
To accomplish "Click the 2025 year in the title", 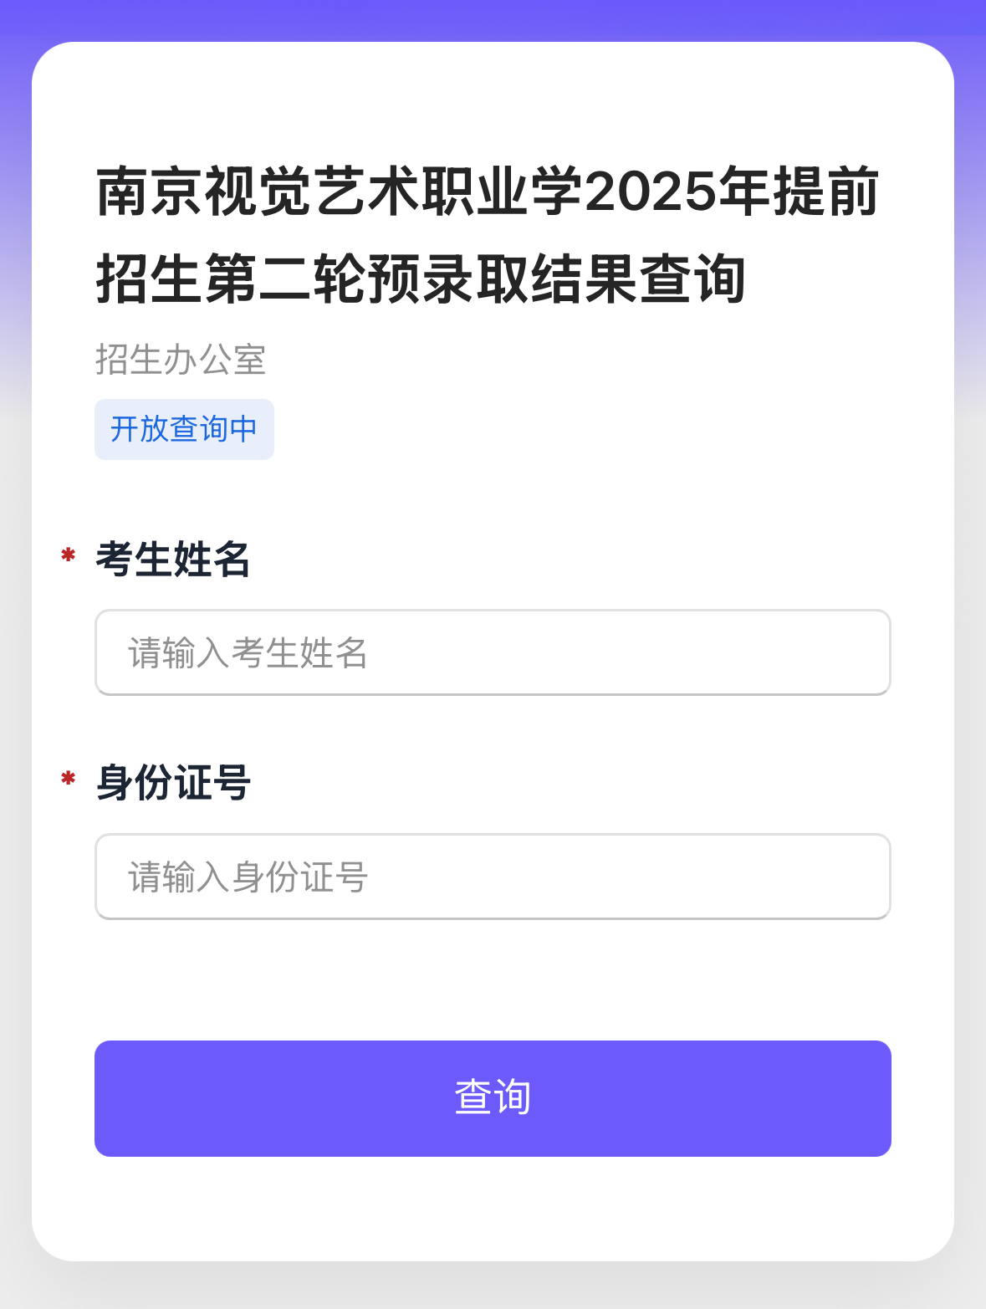I will pos(651,192).
